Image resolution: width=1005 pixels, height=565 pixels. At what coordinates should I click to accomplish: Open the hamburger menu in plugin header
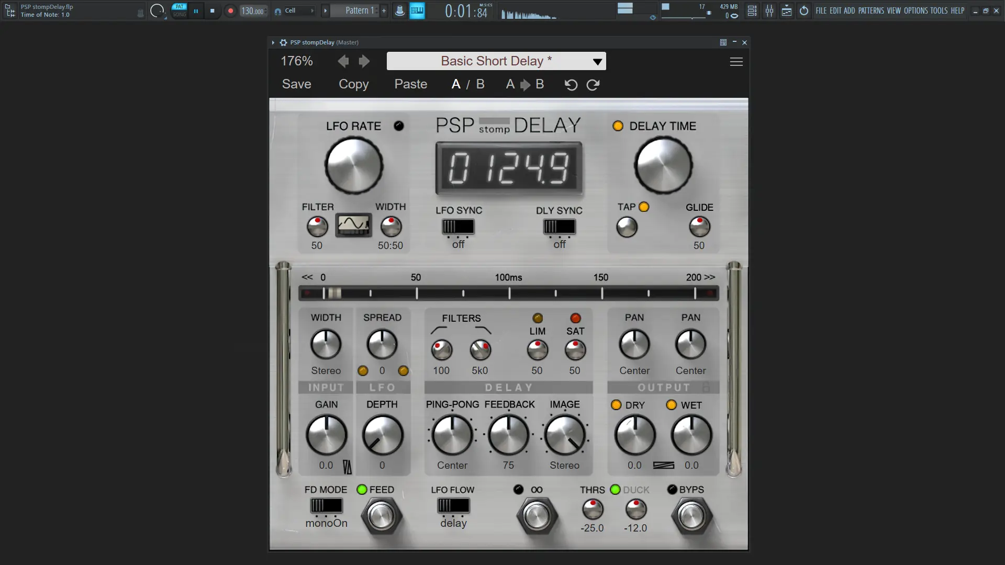[736, 62]
